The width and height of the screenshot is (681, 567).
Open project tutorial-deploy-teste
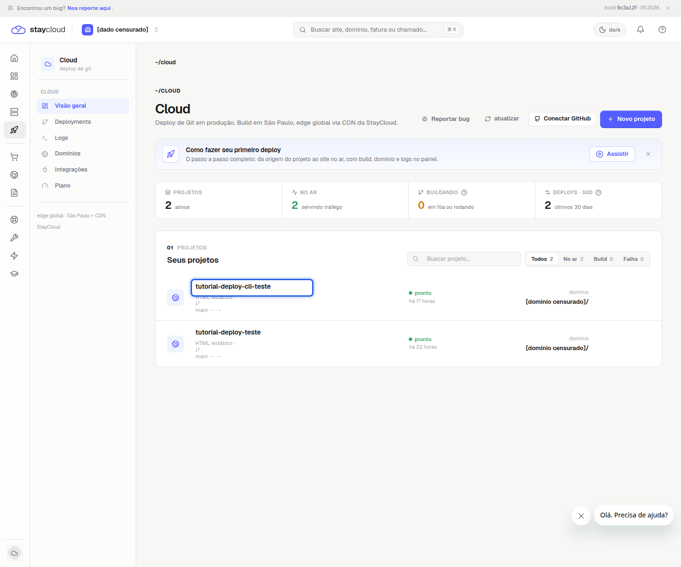tap(228, 332)
